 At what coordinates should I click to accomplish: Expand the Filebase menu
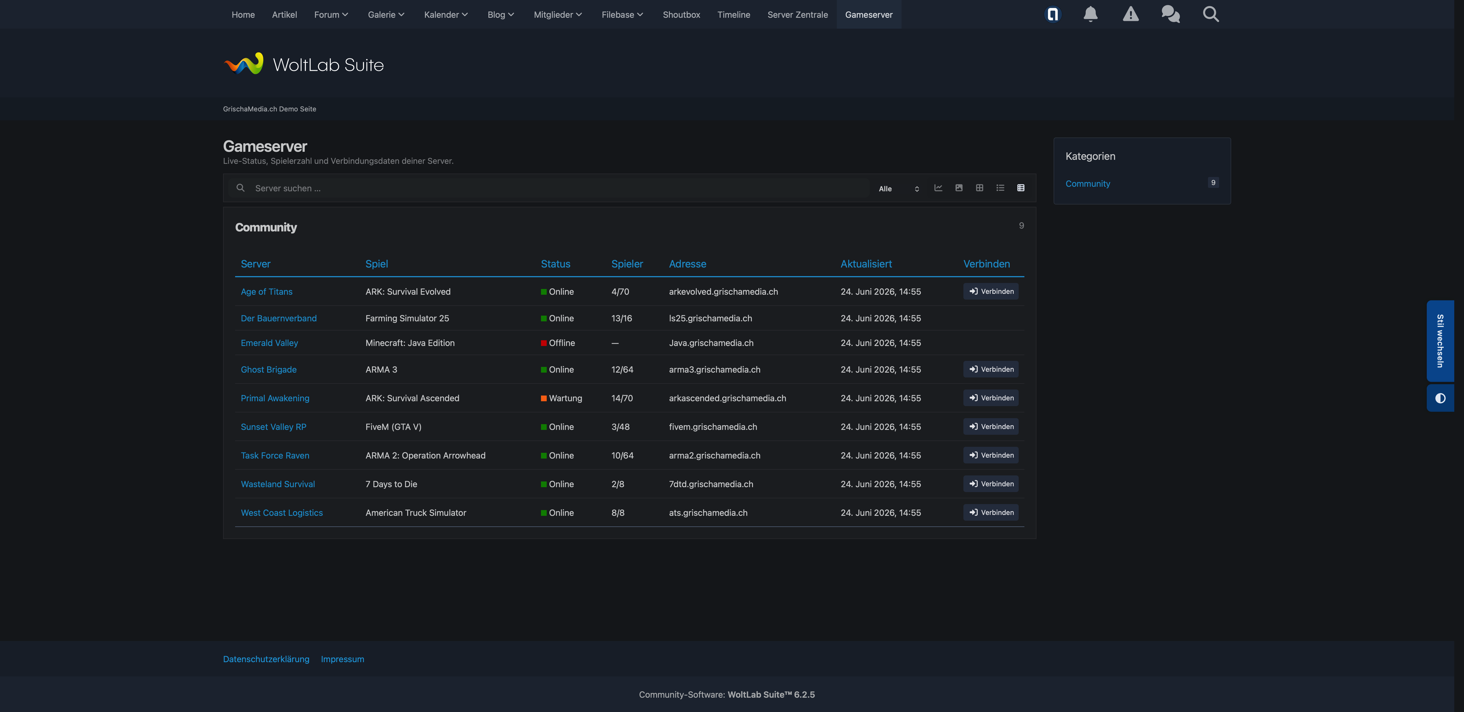point(623,15)
